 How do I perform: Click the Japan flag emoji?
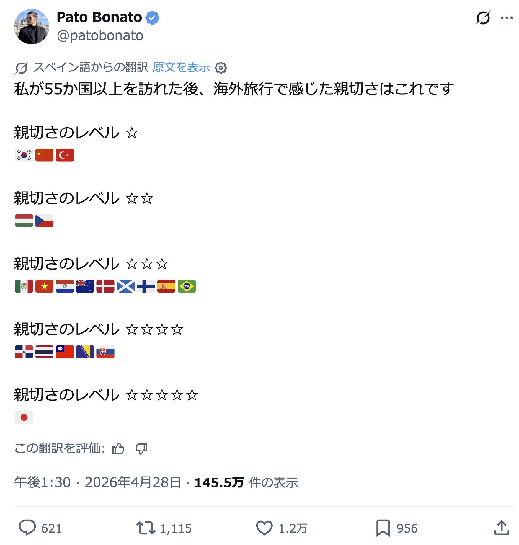tap(24, 417)
